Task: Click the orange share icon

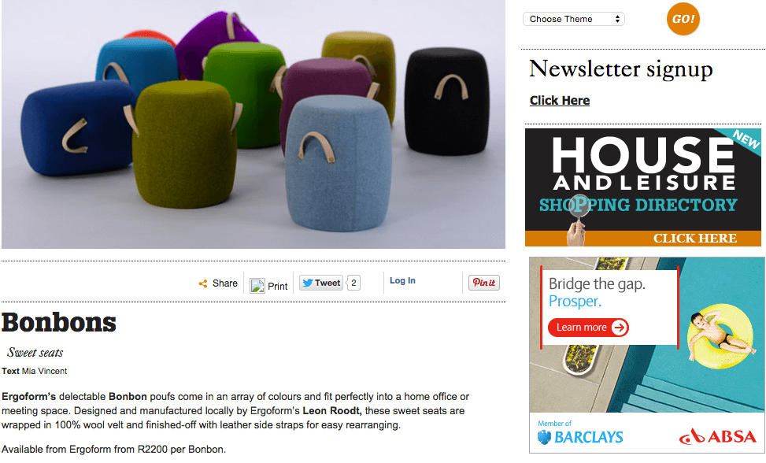Action: [203, 283]
